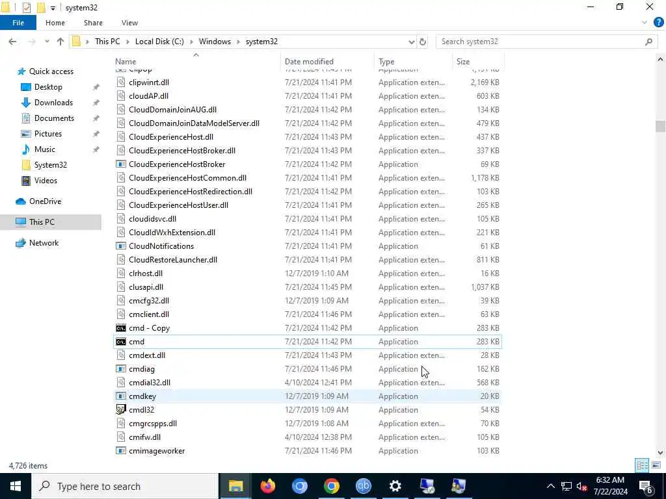Select the cmd - Copy file icon
This screenshot has height=499, width=666.
tap(121, 328)
